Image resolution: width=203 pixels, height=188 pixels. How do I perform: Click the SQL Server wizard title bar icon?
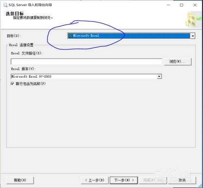5,5
